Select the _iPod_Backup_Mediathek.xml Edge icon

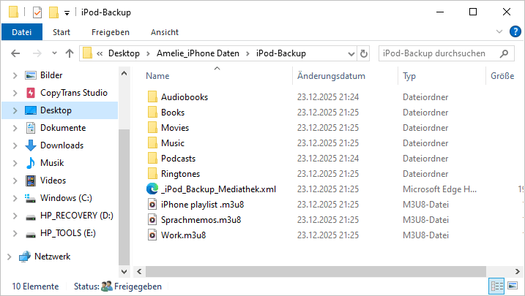click(x=152, y=189)
